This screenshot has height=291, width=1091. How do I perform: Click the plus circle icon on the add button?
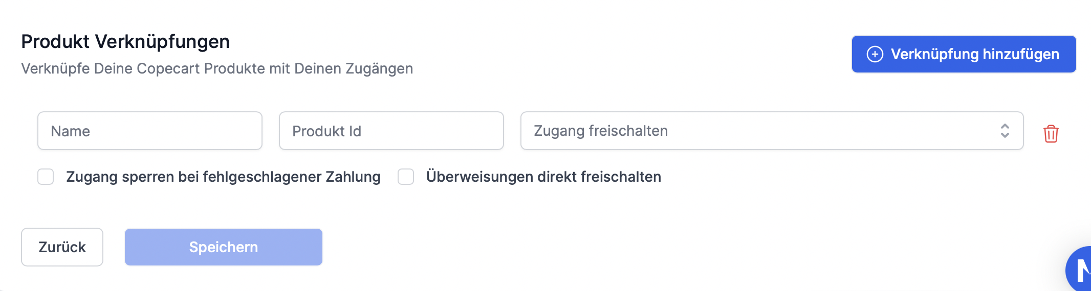point(875,54)
